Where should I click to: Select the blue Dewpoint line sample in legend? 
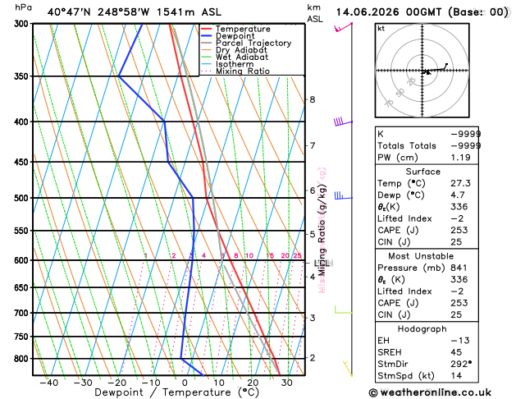coord(207,36)
